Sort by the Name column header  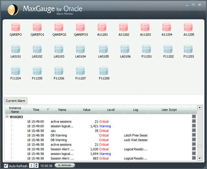click(62, 110)
